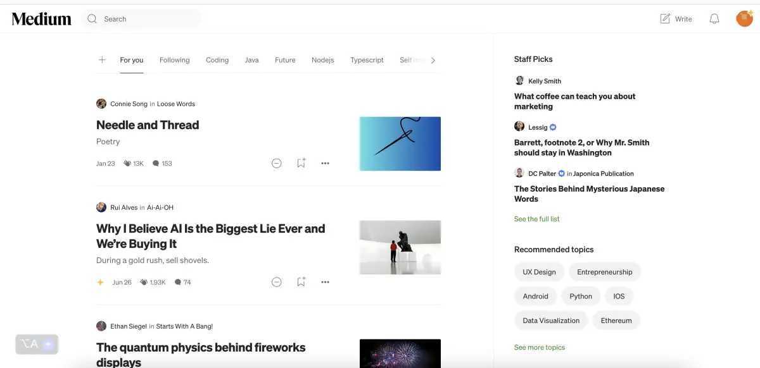The width and height of the screenshot is (760, 368).
Task: Open What coffee can teach you article
Action: point(574,101)
